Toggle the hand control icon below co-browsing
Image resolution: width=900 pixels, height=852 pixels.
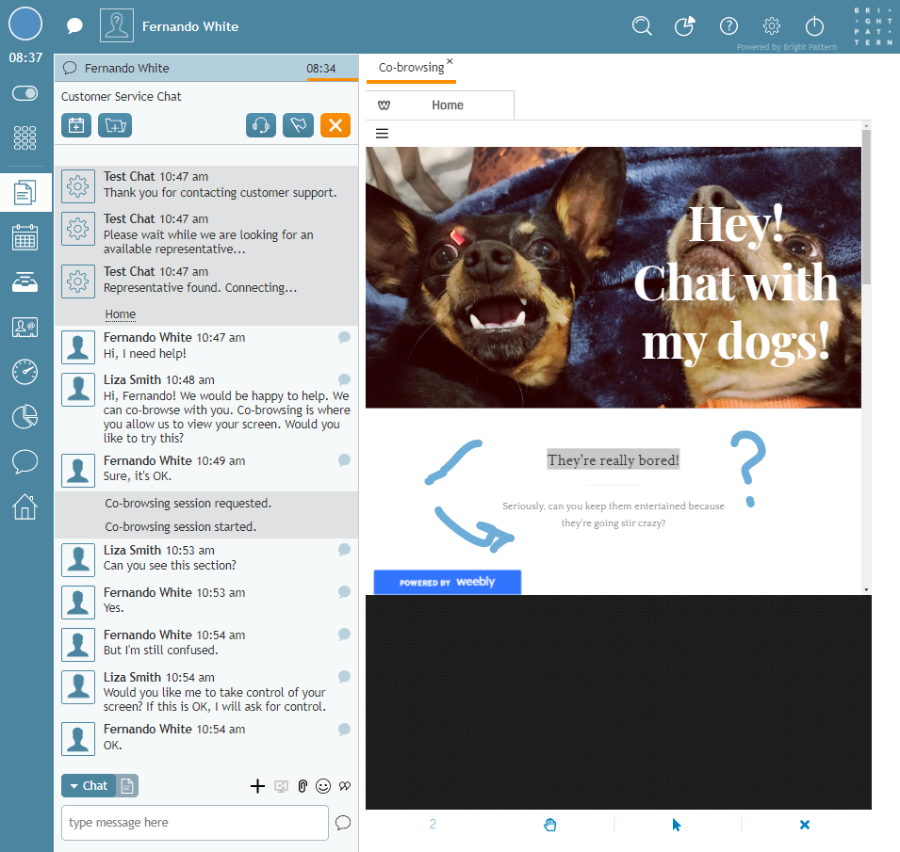[550, 825]
